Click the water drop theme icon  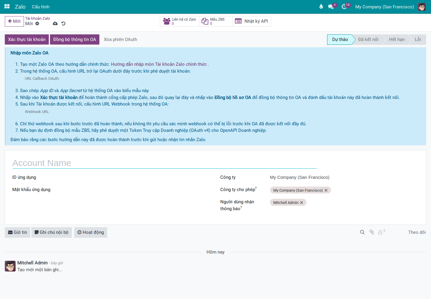click(x=321, y=7)
